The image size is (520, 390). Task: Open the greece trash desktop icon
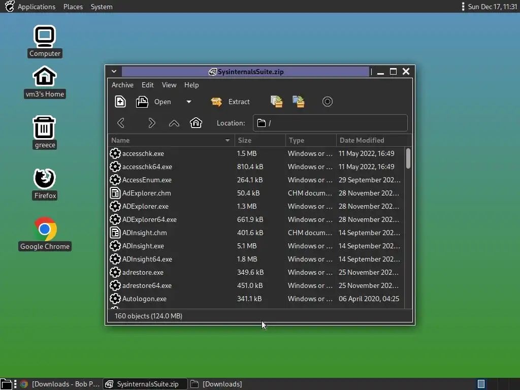click(45, 133)
